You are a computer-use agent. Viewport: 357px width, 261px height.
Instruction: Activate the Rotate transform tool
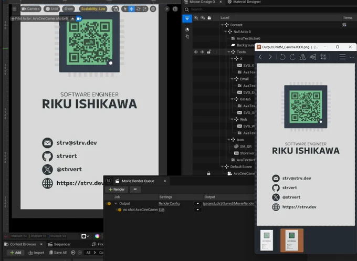click(x=138, y=9)
